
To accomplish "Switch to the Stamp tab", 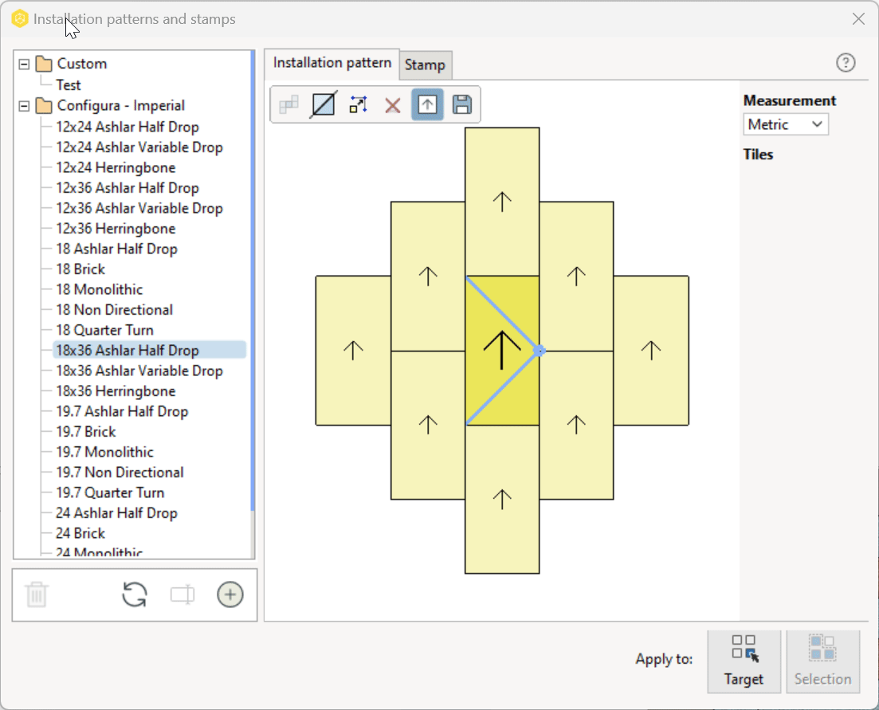I will pyautogui.click(x=425, y=65).
